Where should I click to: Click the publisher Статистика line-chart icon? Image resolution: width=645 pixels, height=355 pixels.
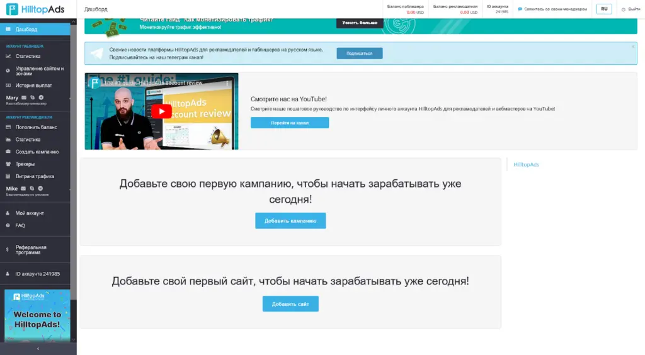[x=8, y=56]
